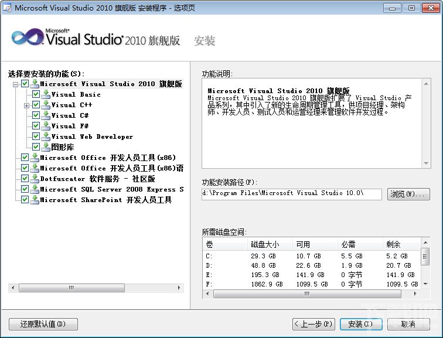Click install icon beside 图形库

click(46, 147)
